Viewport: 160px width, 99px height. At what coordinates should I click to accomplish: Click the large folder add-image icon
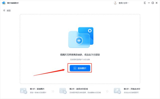(81, 37)
